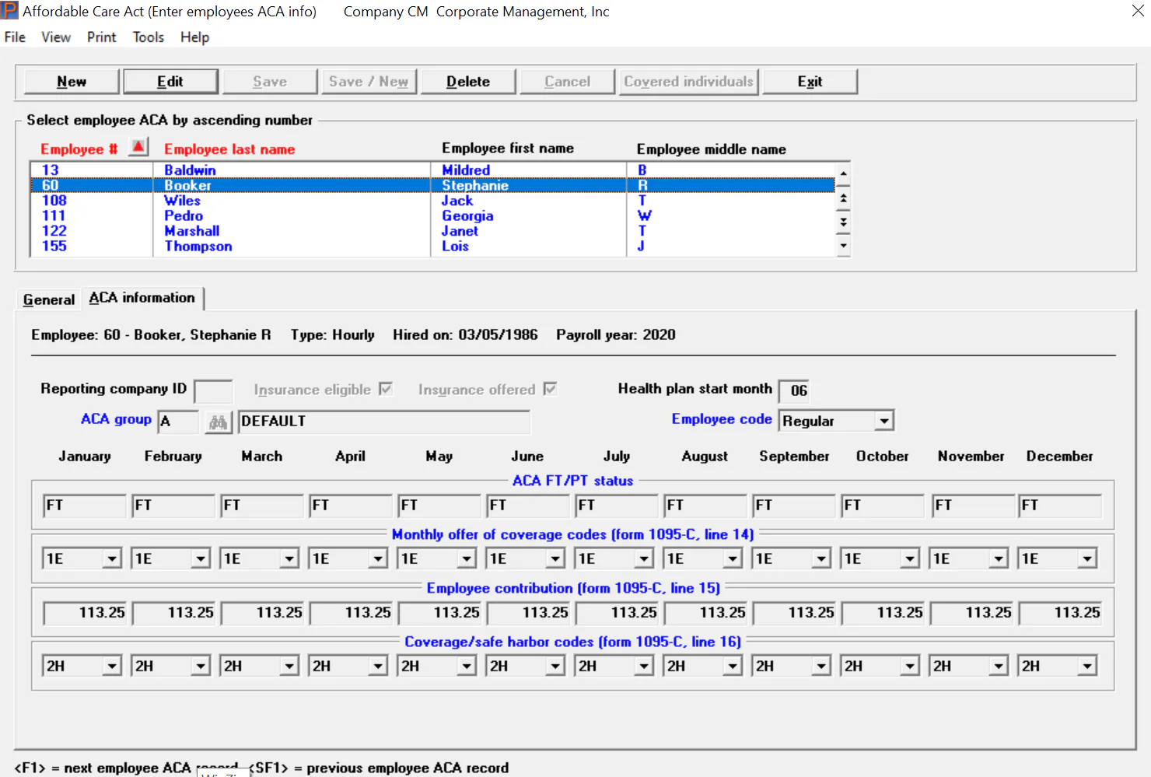The width and height of the screenshot is (1151, 777).
Task: Select employee 108 Wiles row
Action: (x=432, y=201)
